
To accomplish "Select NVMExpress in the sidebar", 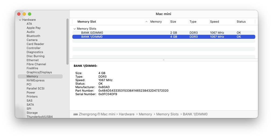I will click(36, 80).
